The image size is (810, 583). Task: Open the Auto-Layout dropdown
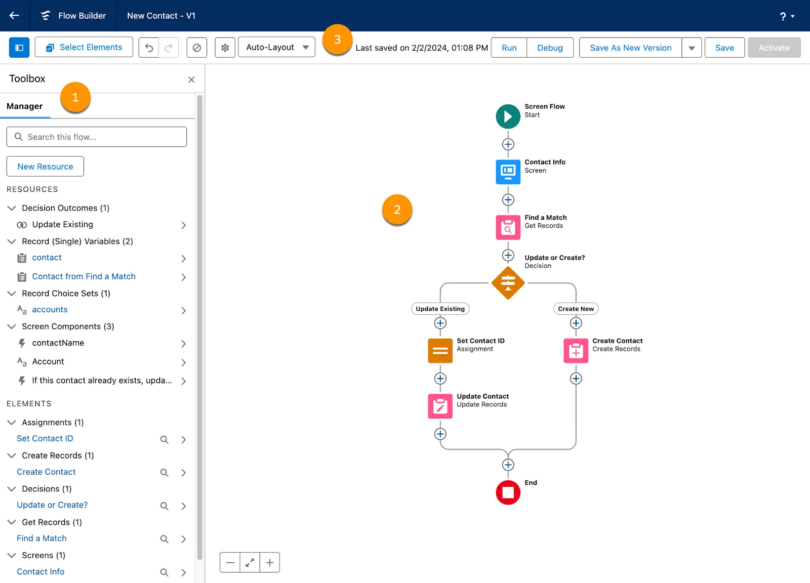(276, 47)
